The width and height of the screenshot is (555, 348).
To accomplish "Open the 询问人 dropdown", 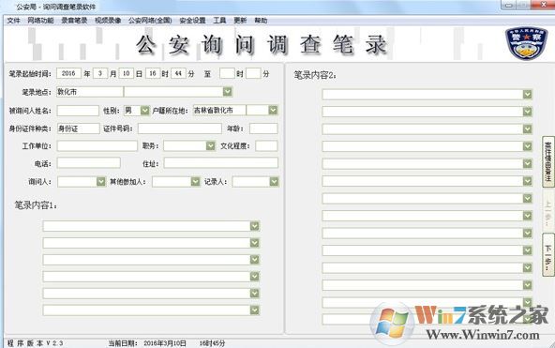I will (x=101, y=182).
